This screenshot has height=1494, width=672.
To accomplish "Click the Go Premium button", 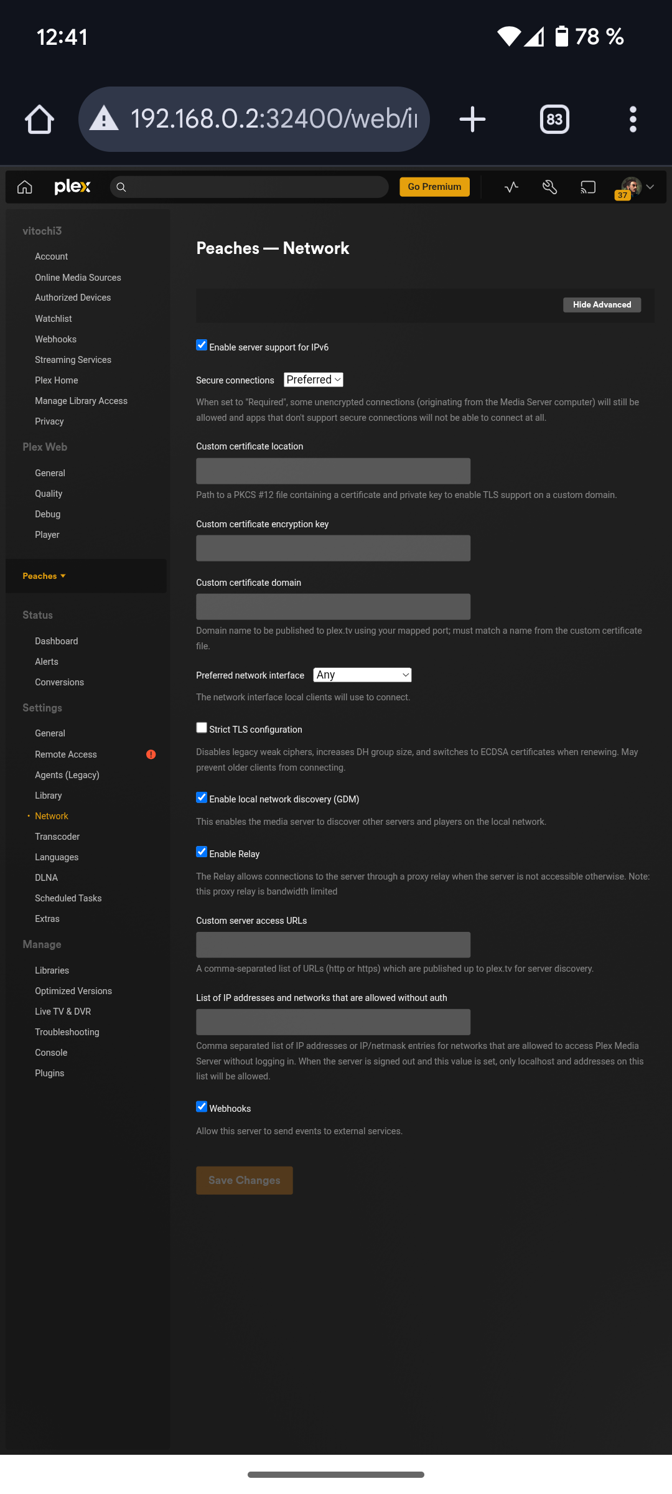I will pos(434,187).
